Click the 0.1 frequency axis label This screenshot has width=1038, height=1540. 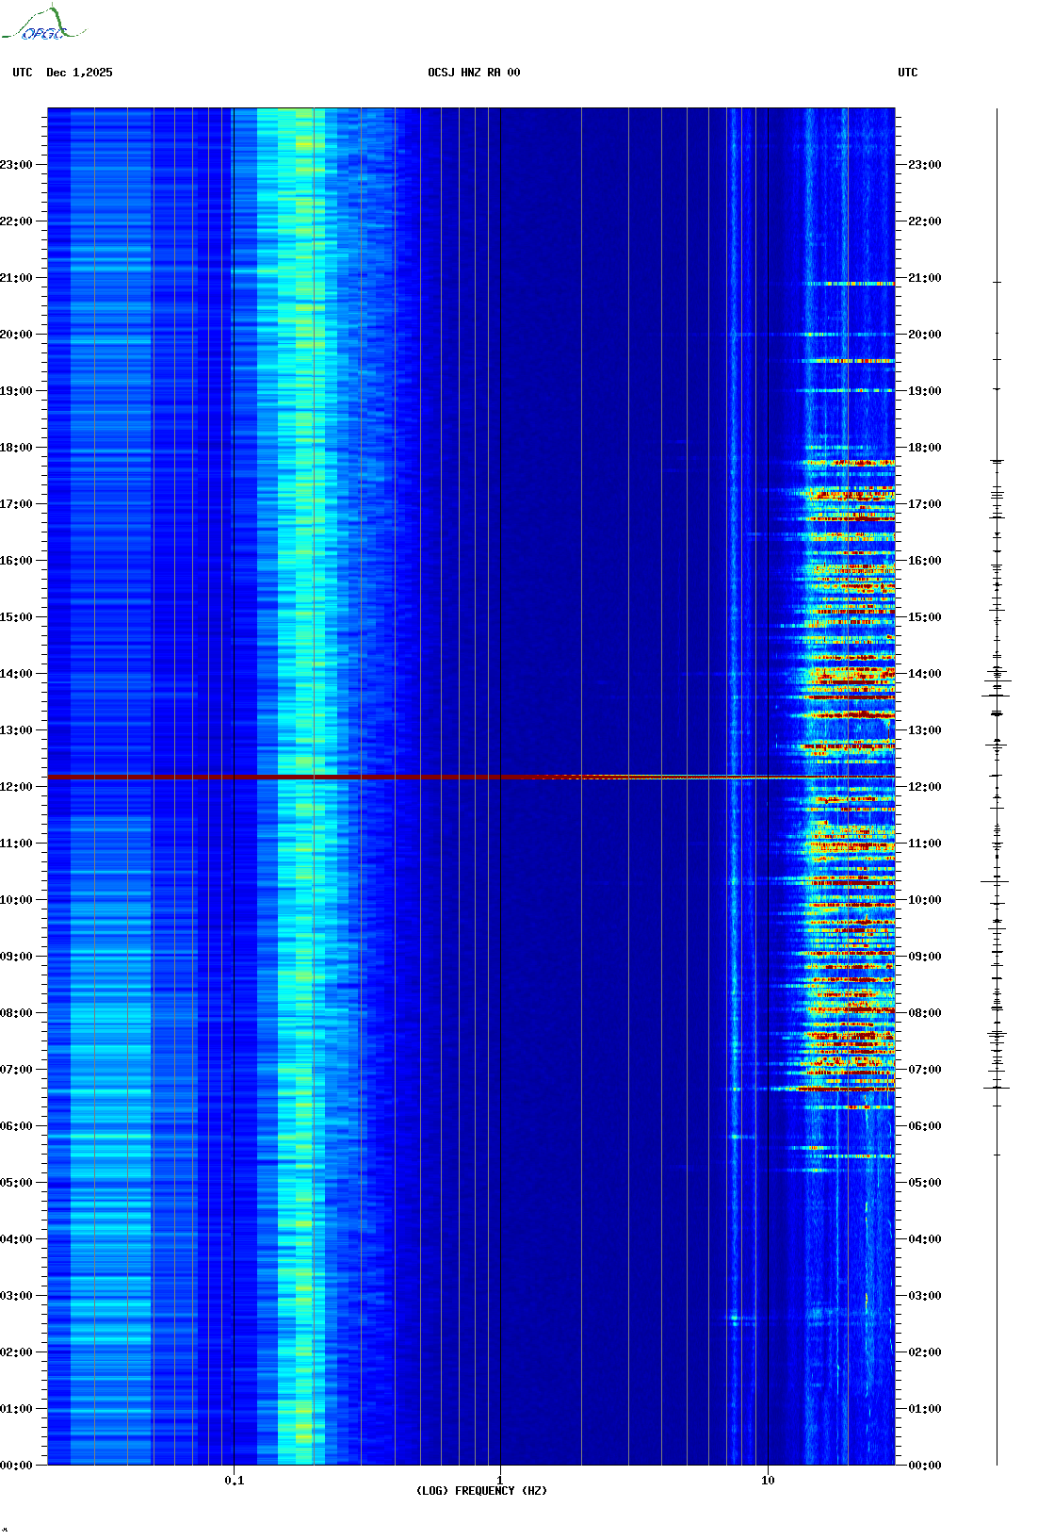pyautogui.click(x=234, y=1481)
